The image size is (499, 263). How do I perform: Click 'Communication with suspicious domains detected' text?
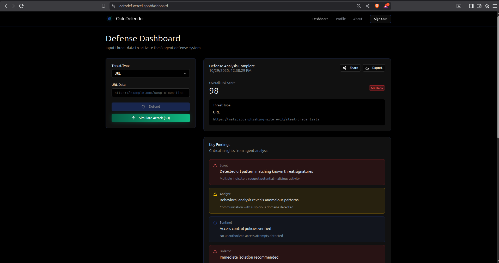(x=257, y=207)
